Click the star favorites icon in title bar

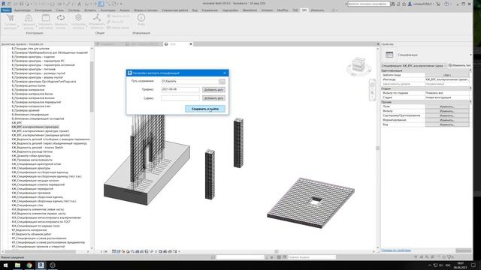[x=404, y=4]
